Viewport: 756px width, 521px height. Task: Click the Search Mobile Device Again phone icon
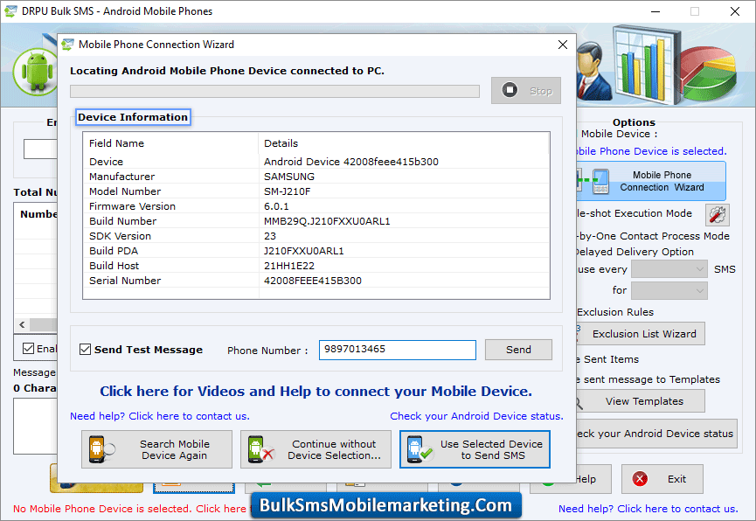click(101, 449)
